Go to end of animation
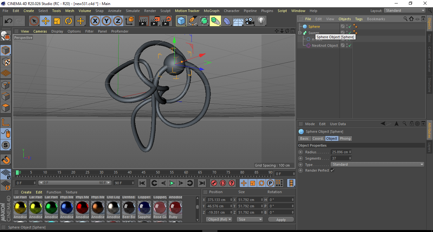This screenshot has height=232, width=433. pyautogui.click(x=202, y=183)
